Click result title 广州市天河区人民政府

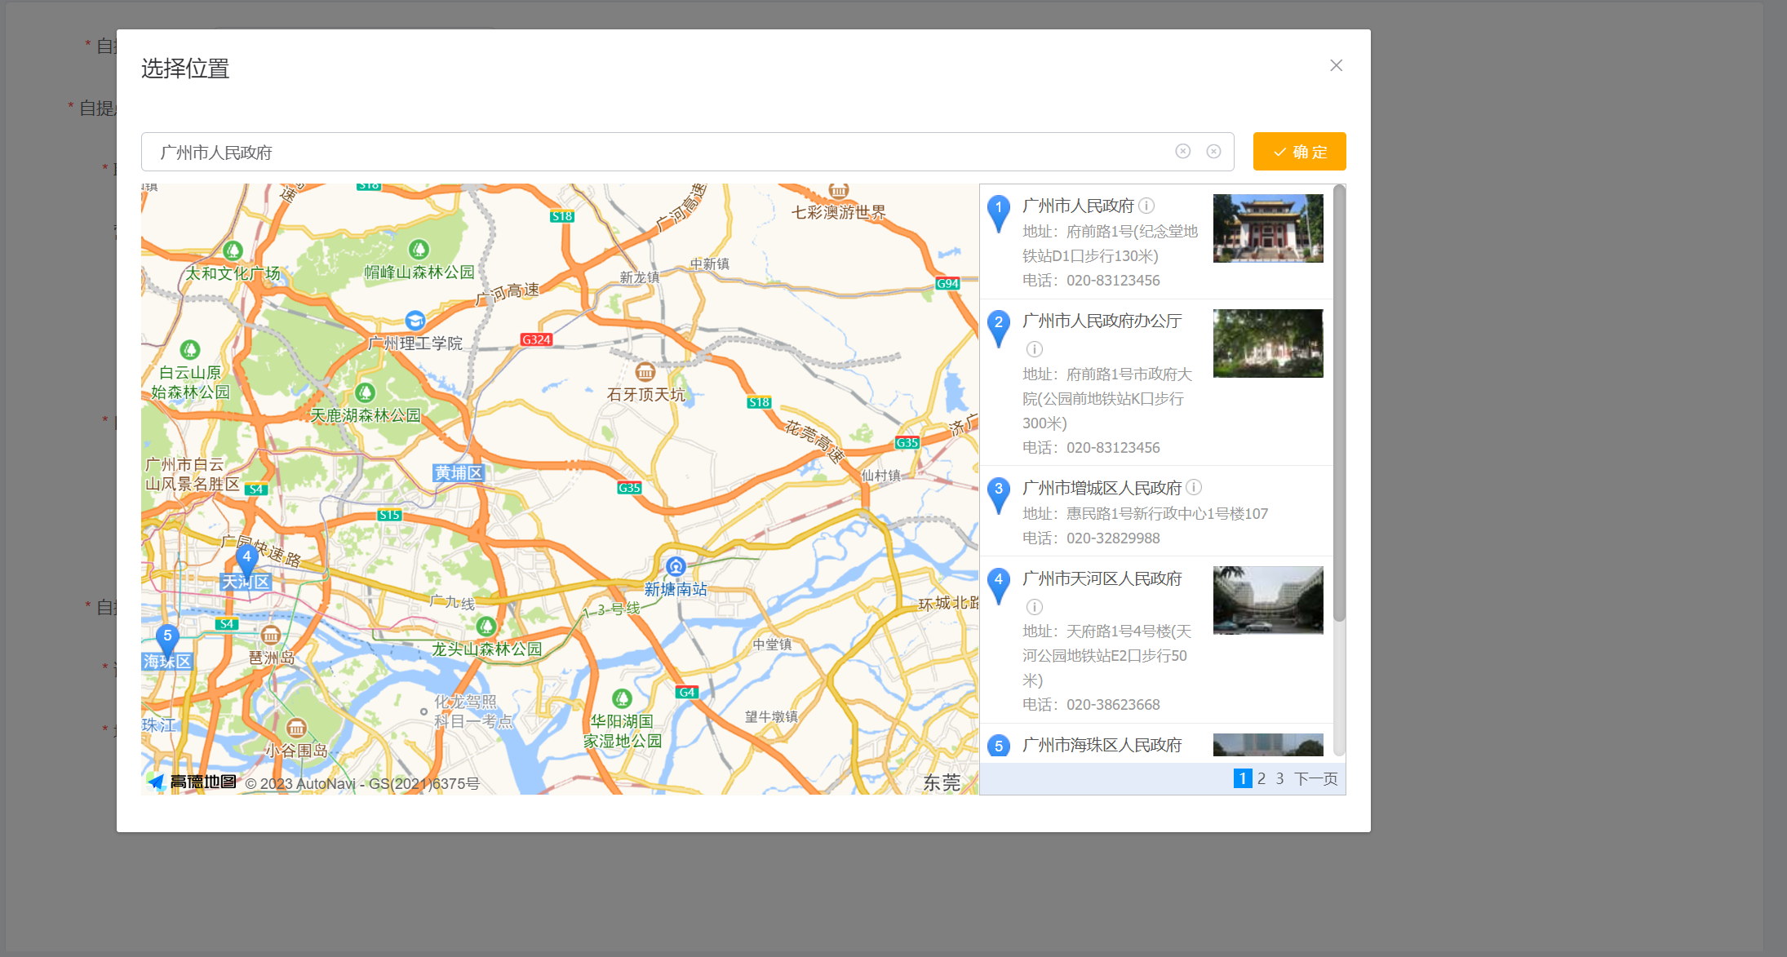[x=1102, y=578]
